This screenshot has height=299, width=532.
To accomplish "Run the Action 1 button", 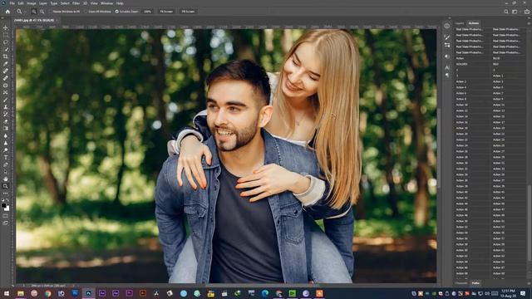I will click(509, 76).
